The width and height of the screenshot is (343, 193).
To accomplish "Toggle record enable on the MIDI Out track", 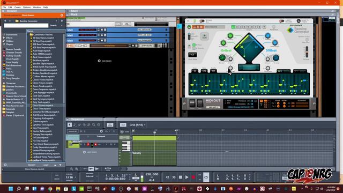I will point(95,144).
